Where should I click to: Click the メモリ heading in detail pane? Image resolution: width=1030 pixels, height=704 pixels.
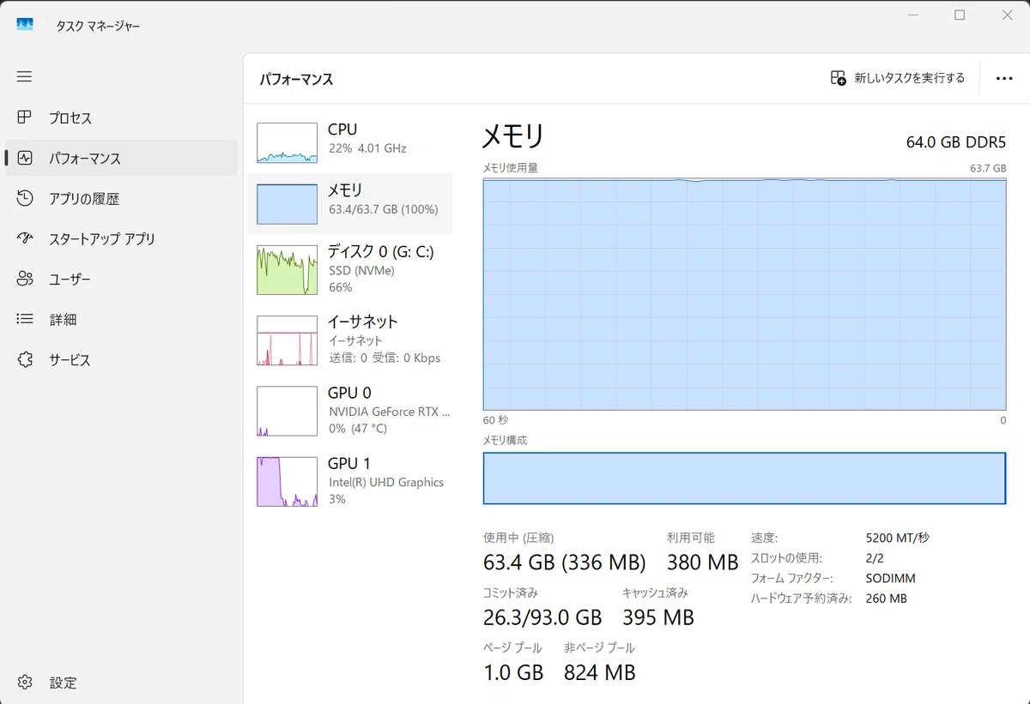pos(513,136)
